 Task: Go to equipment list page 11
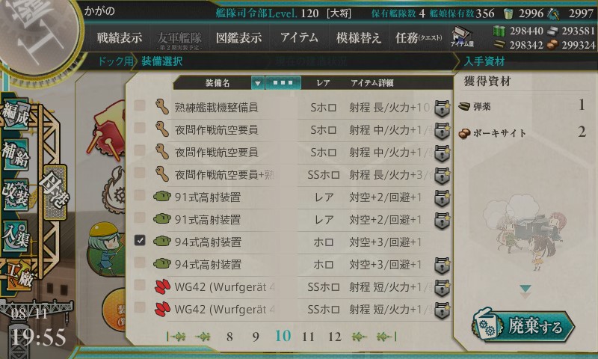click(308, 337)
